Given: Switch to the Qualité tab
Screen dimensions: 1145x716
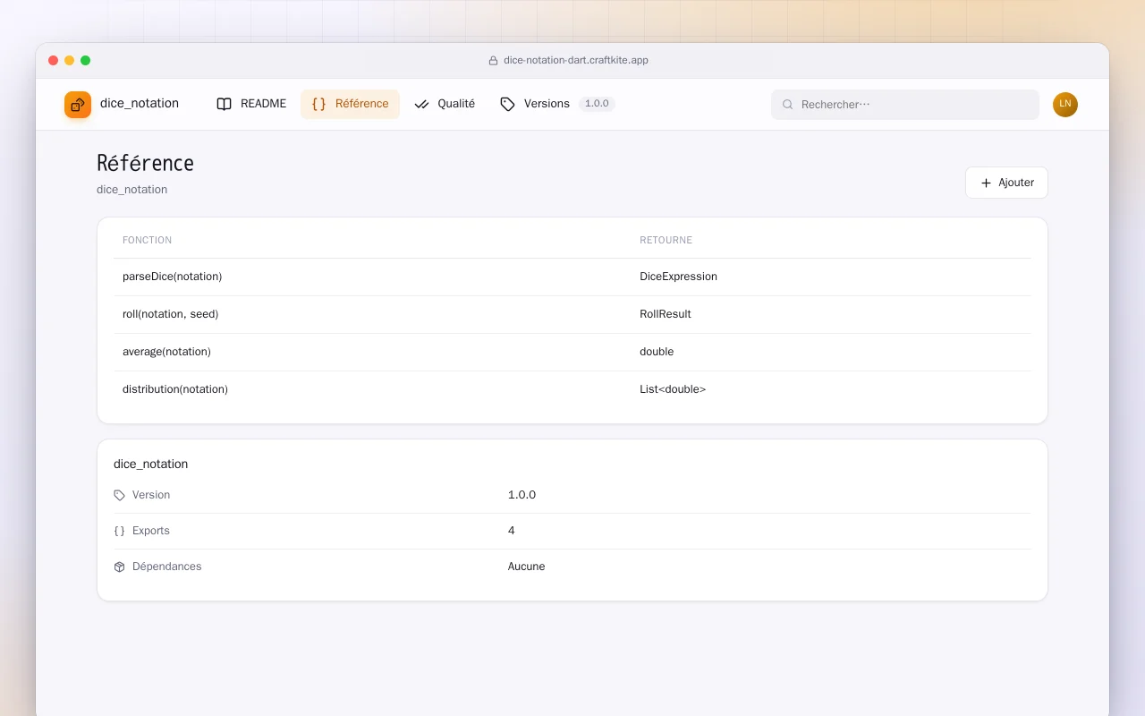Looking at the screenshot, I should tap(445, 104).
